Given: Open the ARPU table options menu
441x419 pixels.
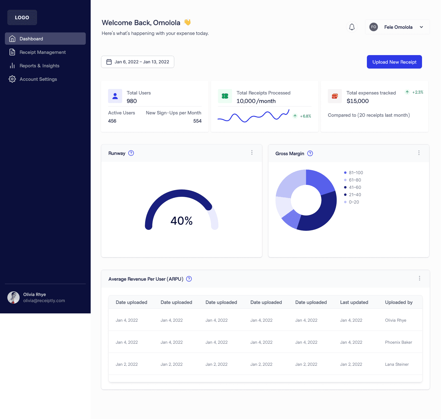Looking at the screenshot, I should (x=420, y=278).
